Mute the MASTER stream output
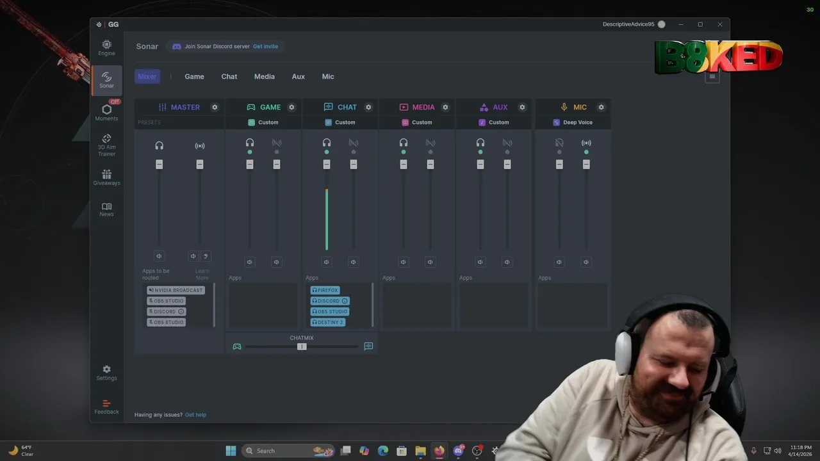The width and height of the screenshot is (820, 461). click(x=193, y=256)
